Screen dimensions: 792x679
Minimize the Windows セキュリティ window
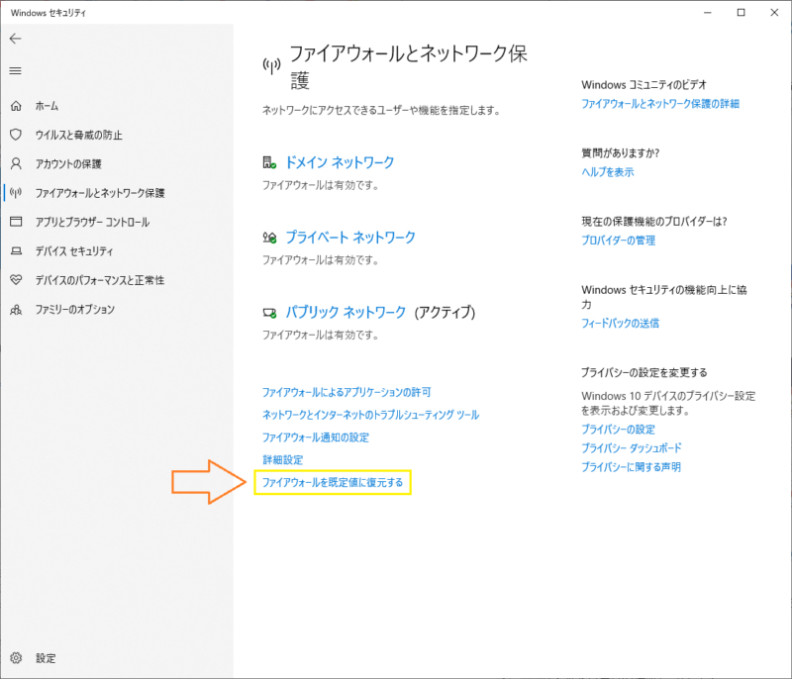(708, 13)
